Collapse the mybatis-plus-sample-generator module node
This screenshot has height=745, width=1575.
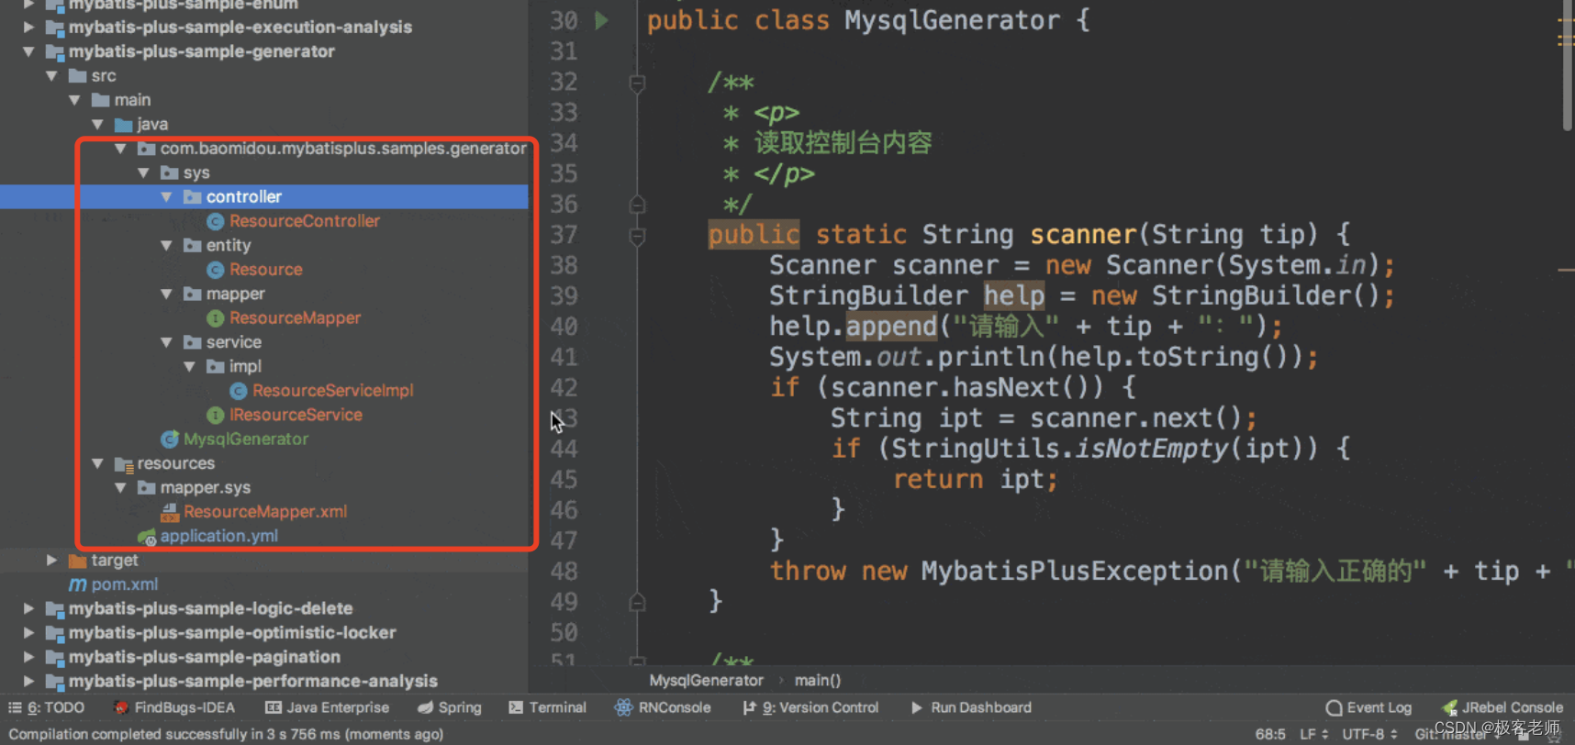[28, 52]
